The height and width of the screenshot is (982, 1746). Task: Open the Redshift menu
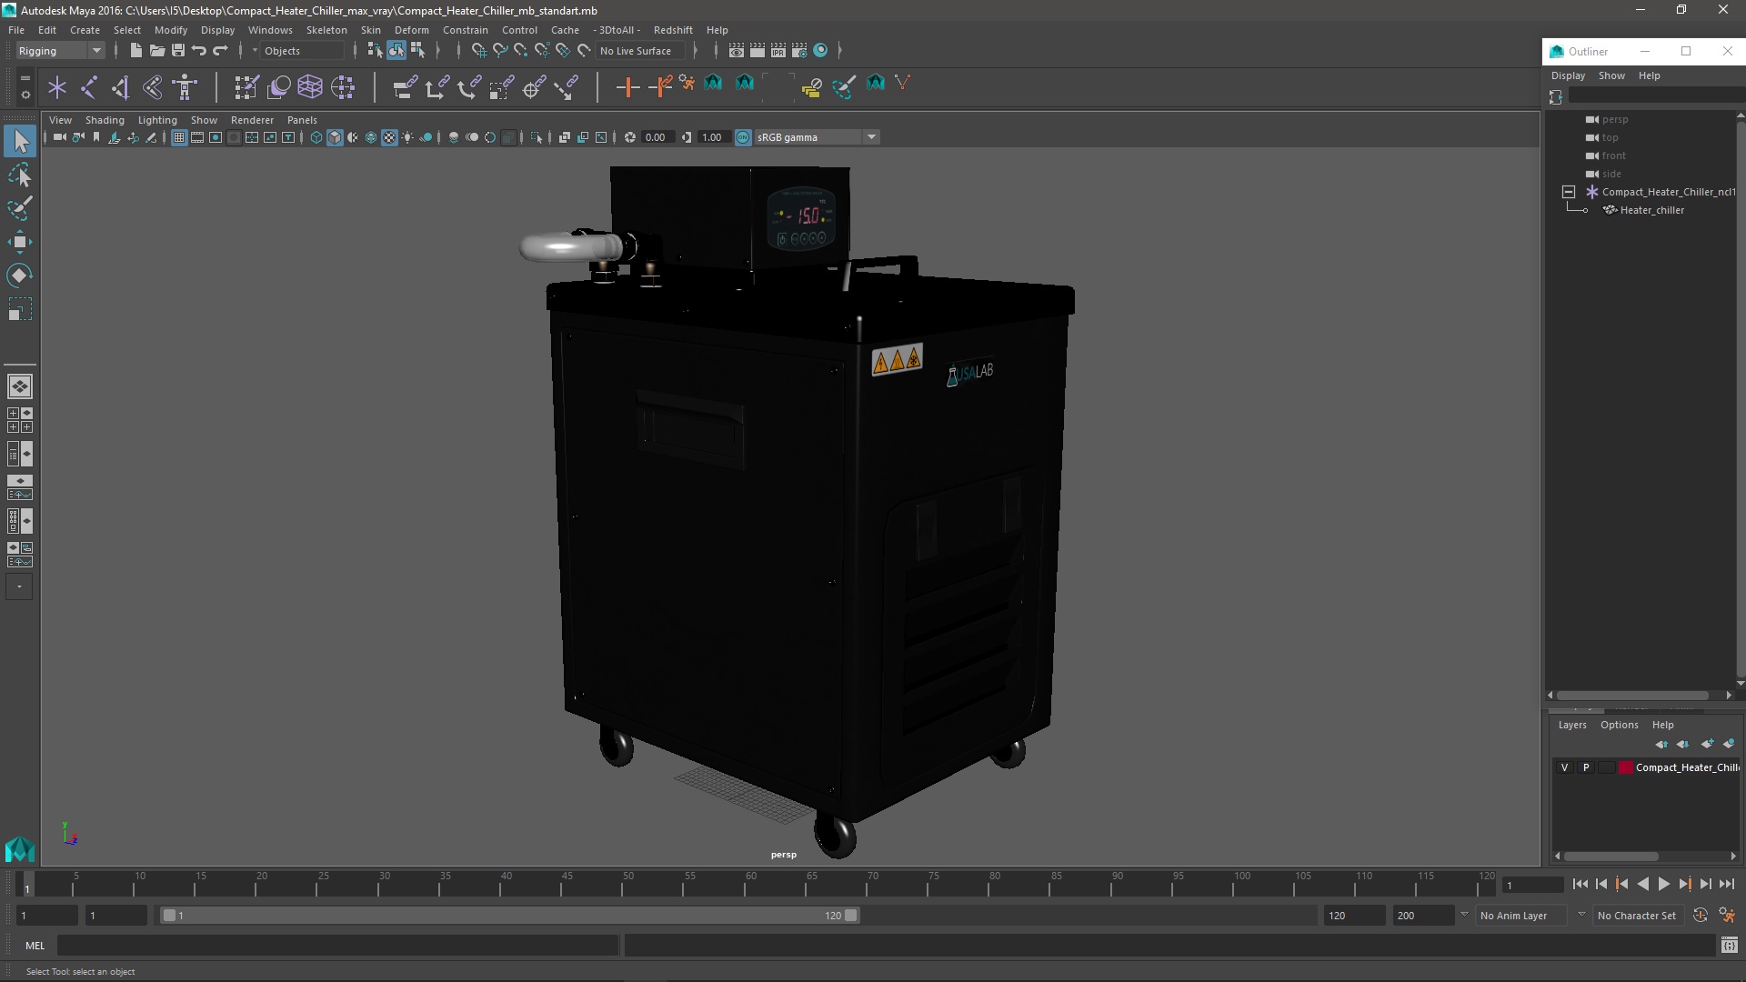673,30
